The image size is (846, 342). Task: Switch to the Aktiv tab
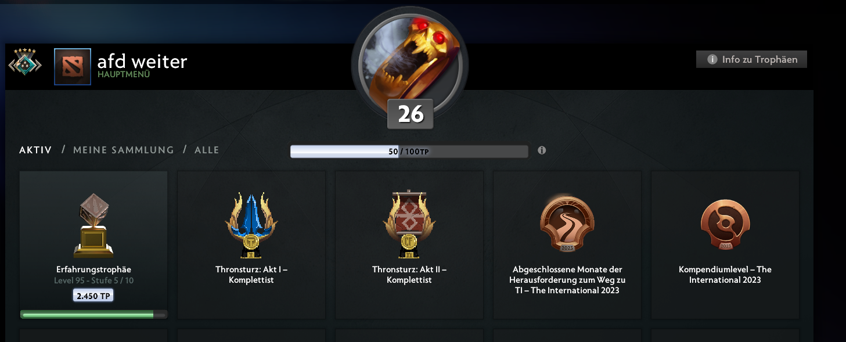point(35,150)
